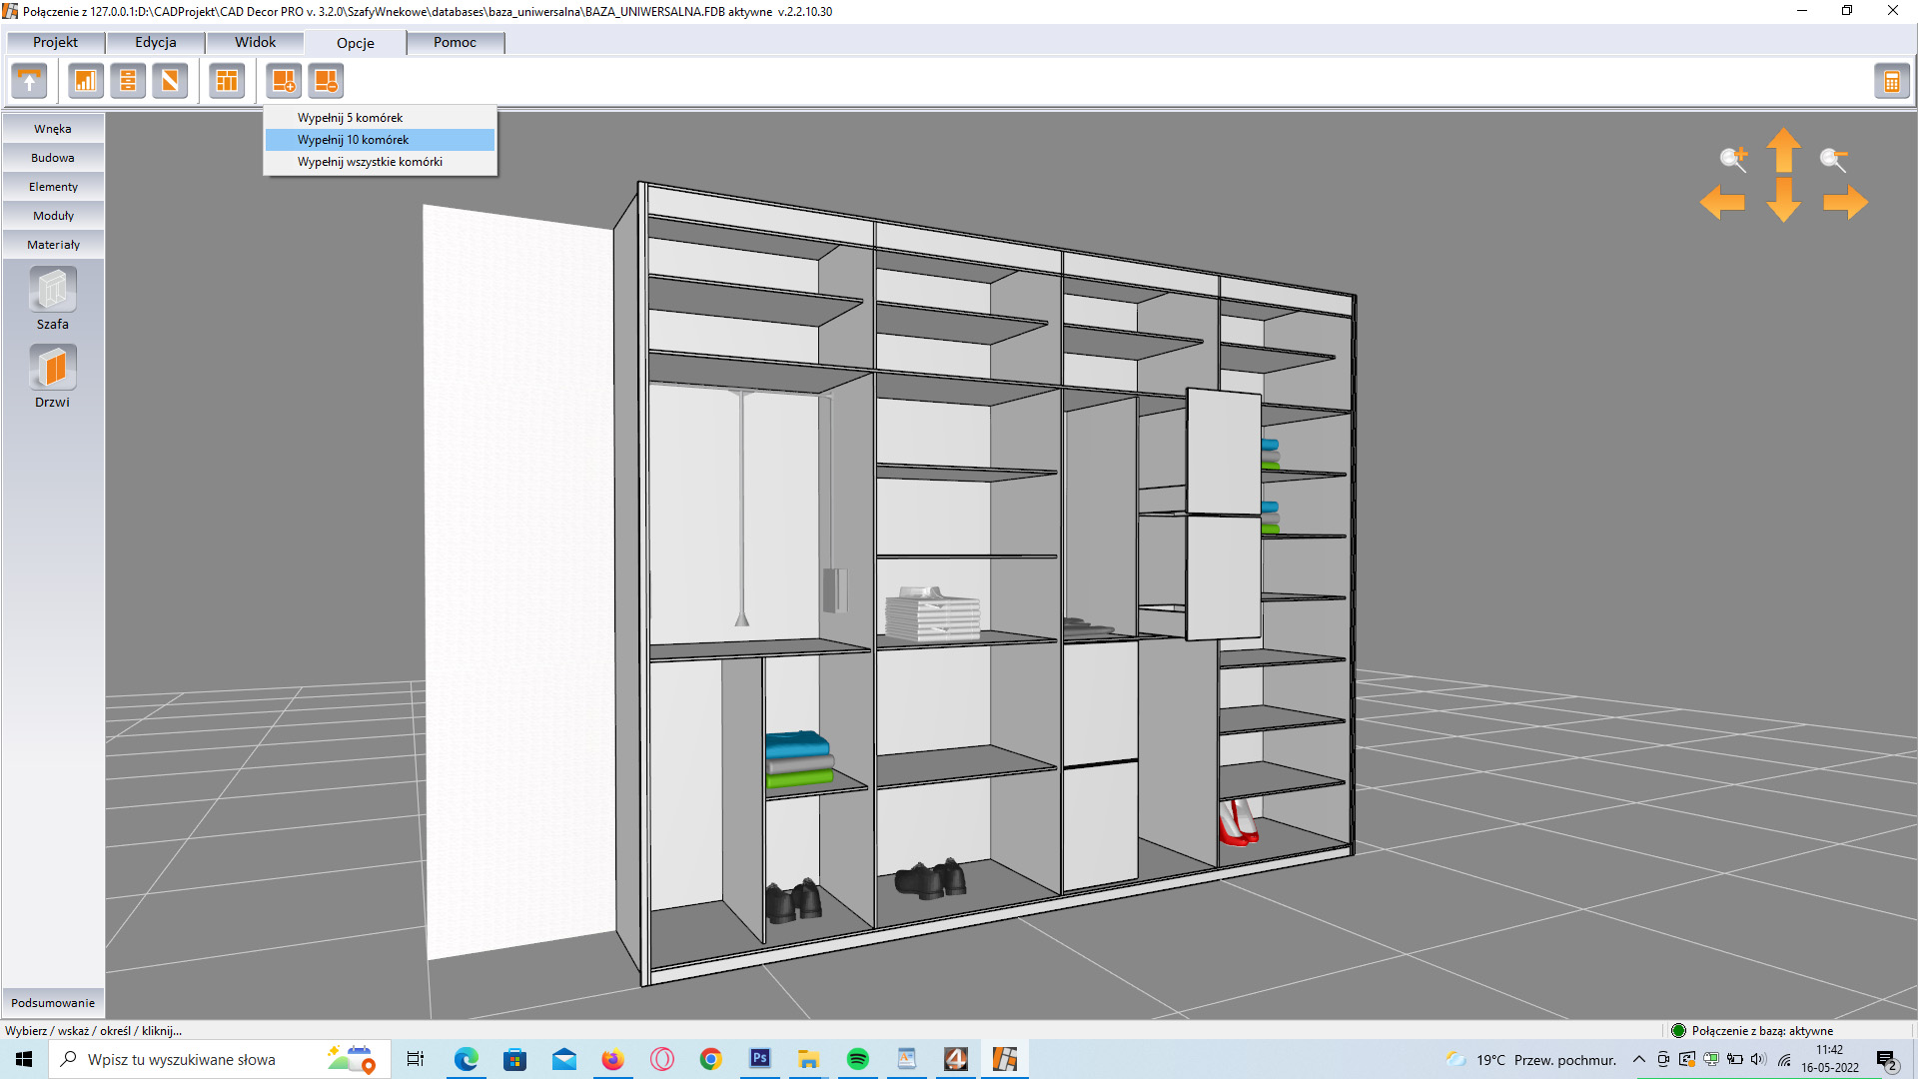The height and width of the screenshot is (1079, 1918).
Task: Pan the view with the left arrow
Action: point(1722,202)
